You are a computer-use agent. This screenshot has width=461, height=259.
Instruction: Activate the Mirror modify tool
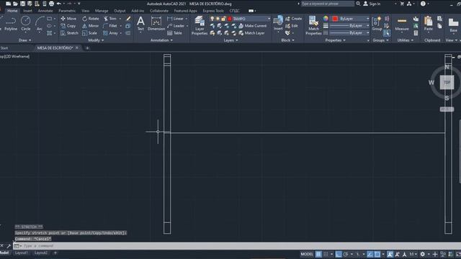(90, 26)
